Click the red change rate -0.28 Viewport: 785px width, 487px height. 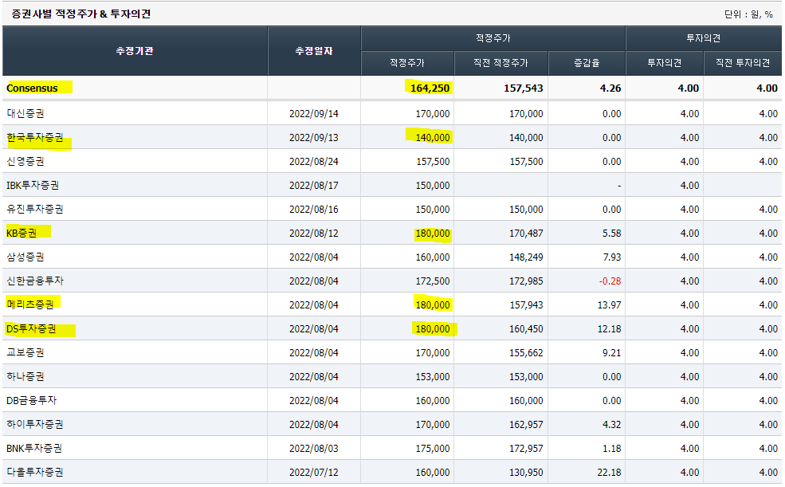pos(610,281)
